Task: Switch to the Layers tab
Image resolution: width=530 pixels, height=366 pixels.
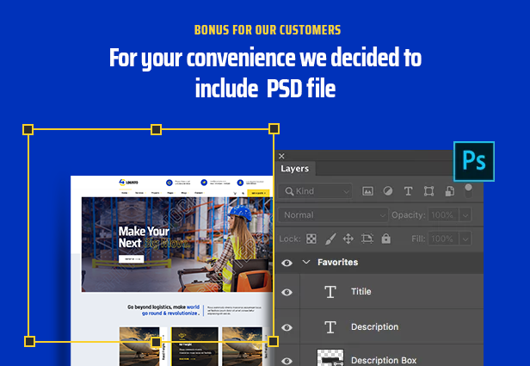Action: click(295, 169)
